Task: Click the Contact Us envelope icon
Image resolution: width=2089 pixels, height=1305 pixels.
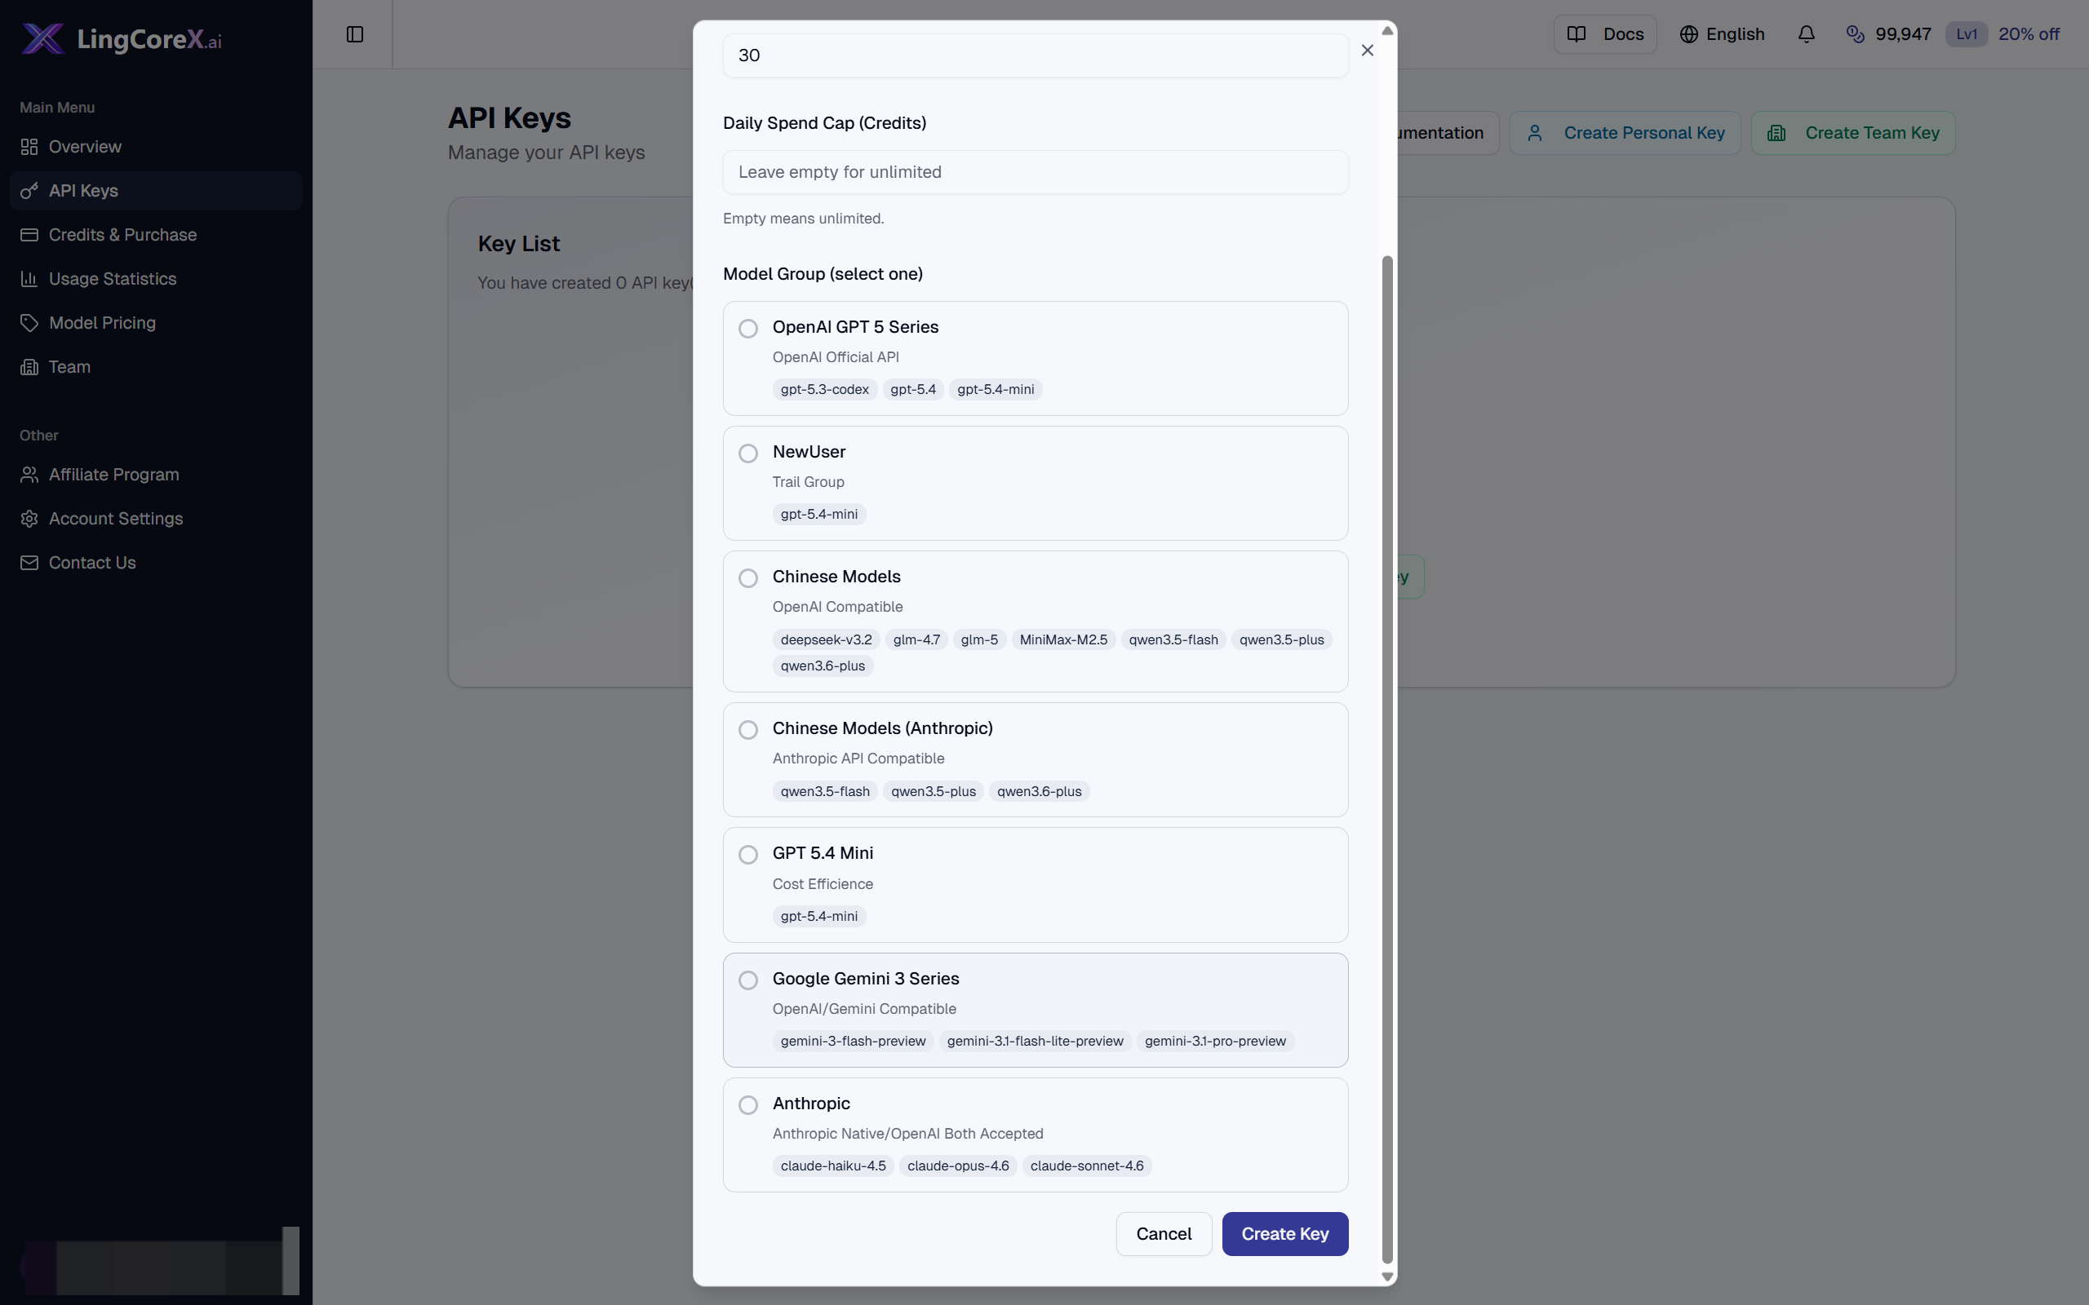Action: click(x=29, y=563)
